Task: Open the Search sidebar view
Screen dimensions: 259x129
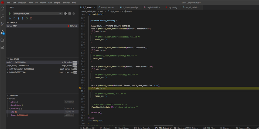Action: pyautogui.click(x=3, y=16)
